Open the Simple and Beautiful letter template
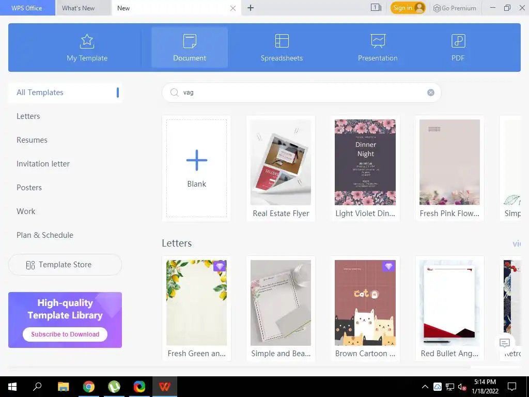 (x=281, y=309)
